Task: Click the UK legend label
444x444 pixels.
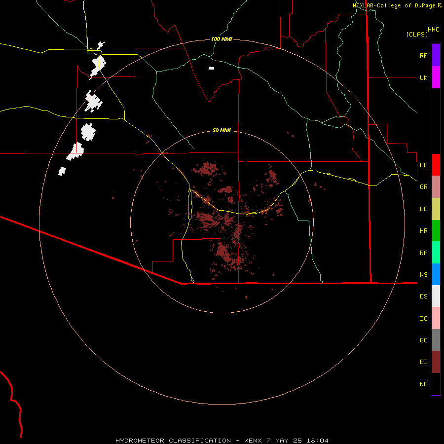Action: point(423,78)
